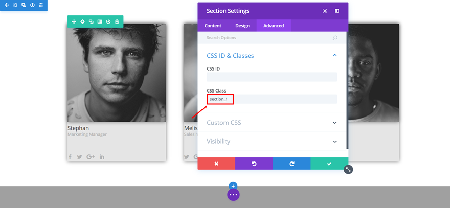The image size is (450, 208).
Task: Expand the Custom CSS group
Action: [x=334, y=123]
